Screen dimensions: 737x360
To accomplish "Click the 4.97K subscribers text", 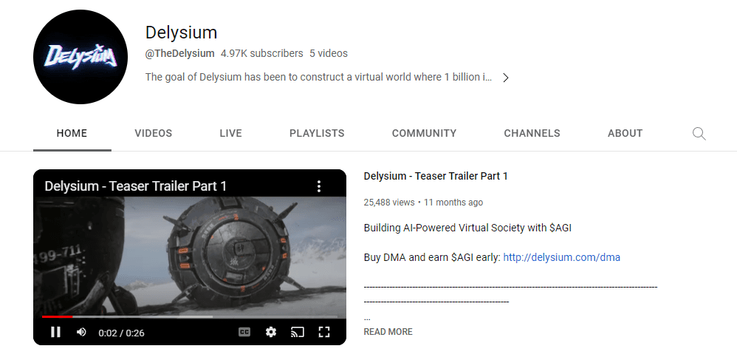I will pos(262,53).
